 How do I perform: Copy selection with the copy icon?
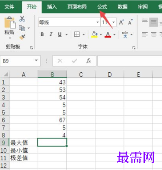coord(22,28)
